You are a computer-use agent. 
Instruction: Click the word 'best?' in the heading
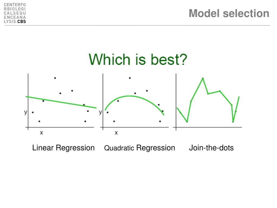169,60
